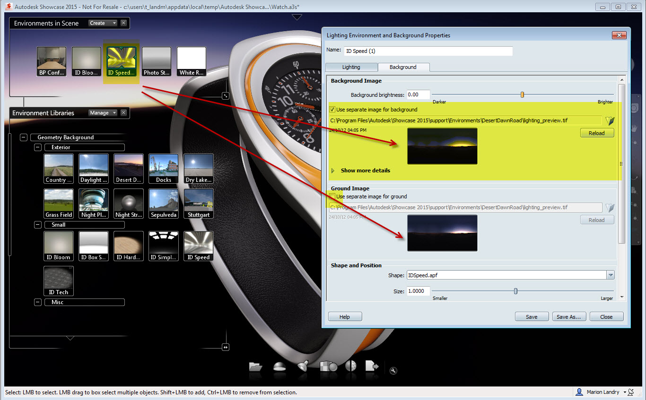Image resolution: width=646 pixels, height=400 pixels.
Task: Browse for background image file icon
Action: point(610,121)
